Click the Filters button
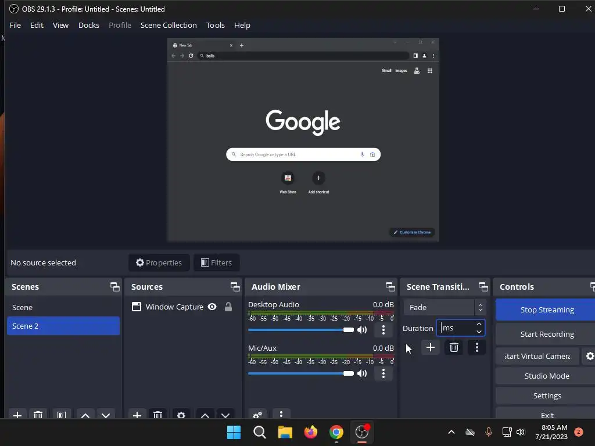 [216, 262]
